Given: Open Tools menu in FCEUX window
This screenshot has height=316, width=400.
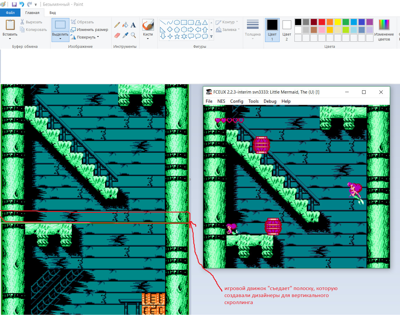Looking at the screenshot, I should coord(254,101).
